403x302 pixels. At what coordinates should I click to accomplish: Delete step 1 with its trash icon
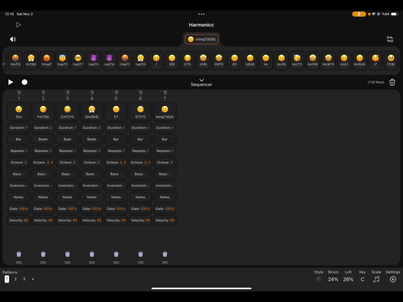[x=19, y=254]
